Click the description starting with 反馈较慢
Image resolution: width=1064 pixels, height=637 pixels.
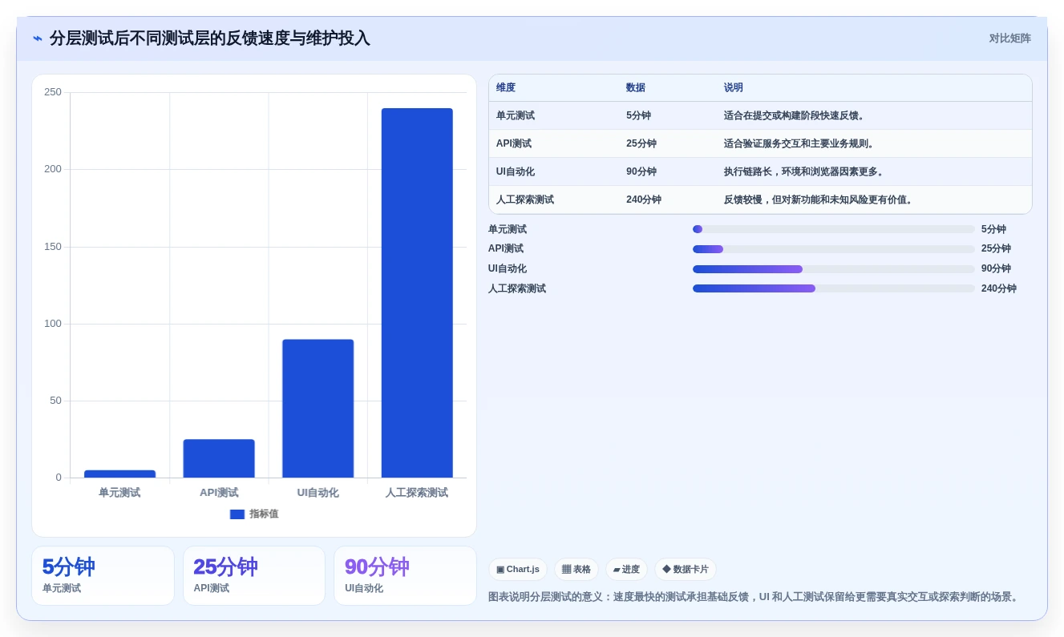(x=820, y=200)
